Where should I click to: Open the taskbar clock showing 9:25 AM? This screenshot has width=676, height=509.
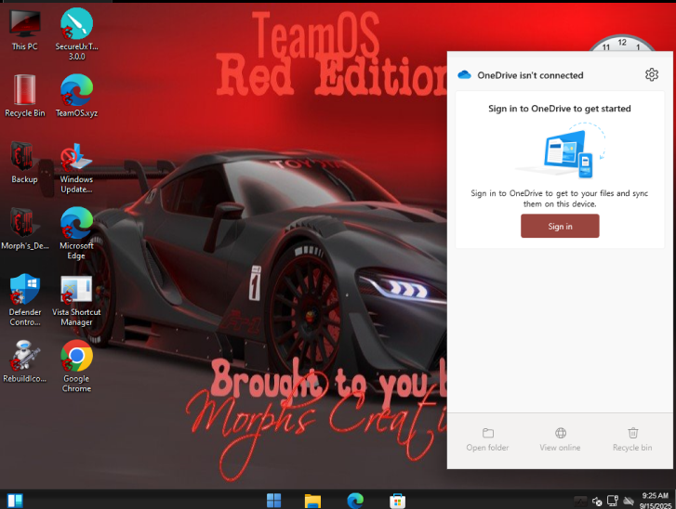656,501
